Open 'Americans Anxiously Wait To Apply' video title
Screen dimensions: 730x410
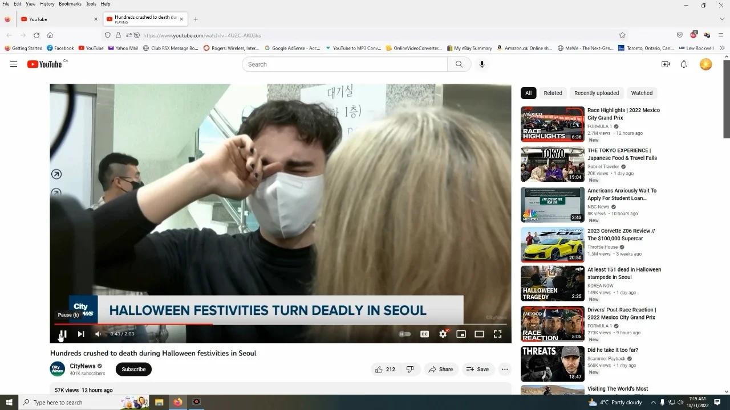coord(622,195)
